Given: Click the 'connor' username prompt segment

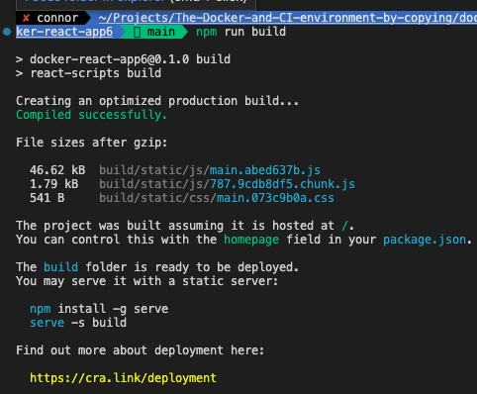Looking at the screenshot, I should pos(57,18).
